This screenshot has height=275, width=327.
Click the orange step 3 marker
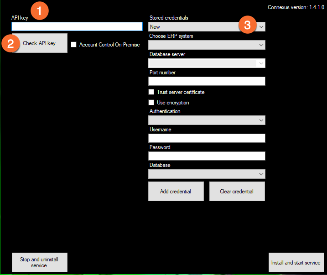pyautogui.click(x=247, y=25)
